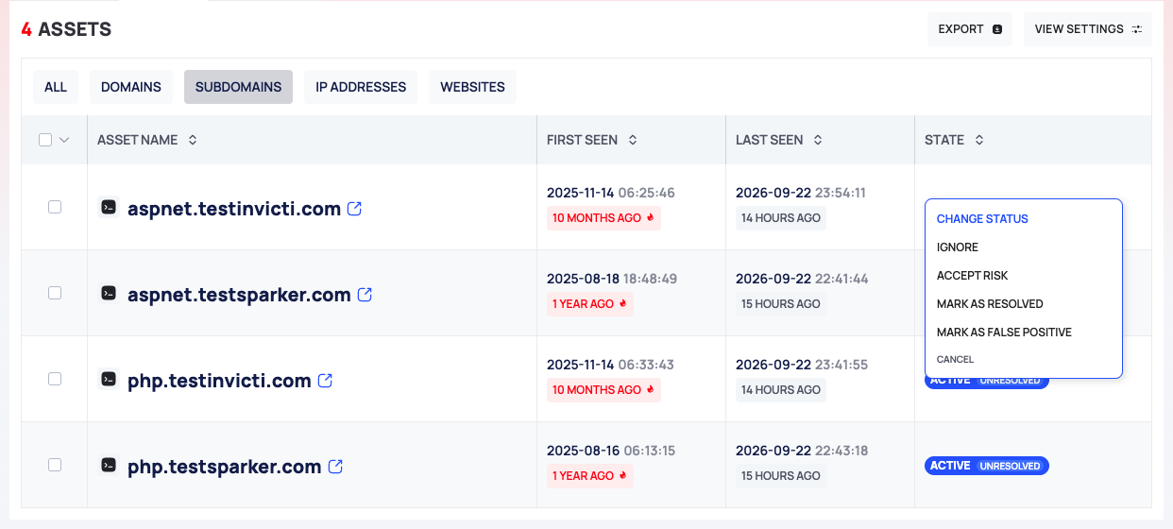Sort by State column arrows
1173x529 pixels.
pos(979,140)
